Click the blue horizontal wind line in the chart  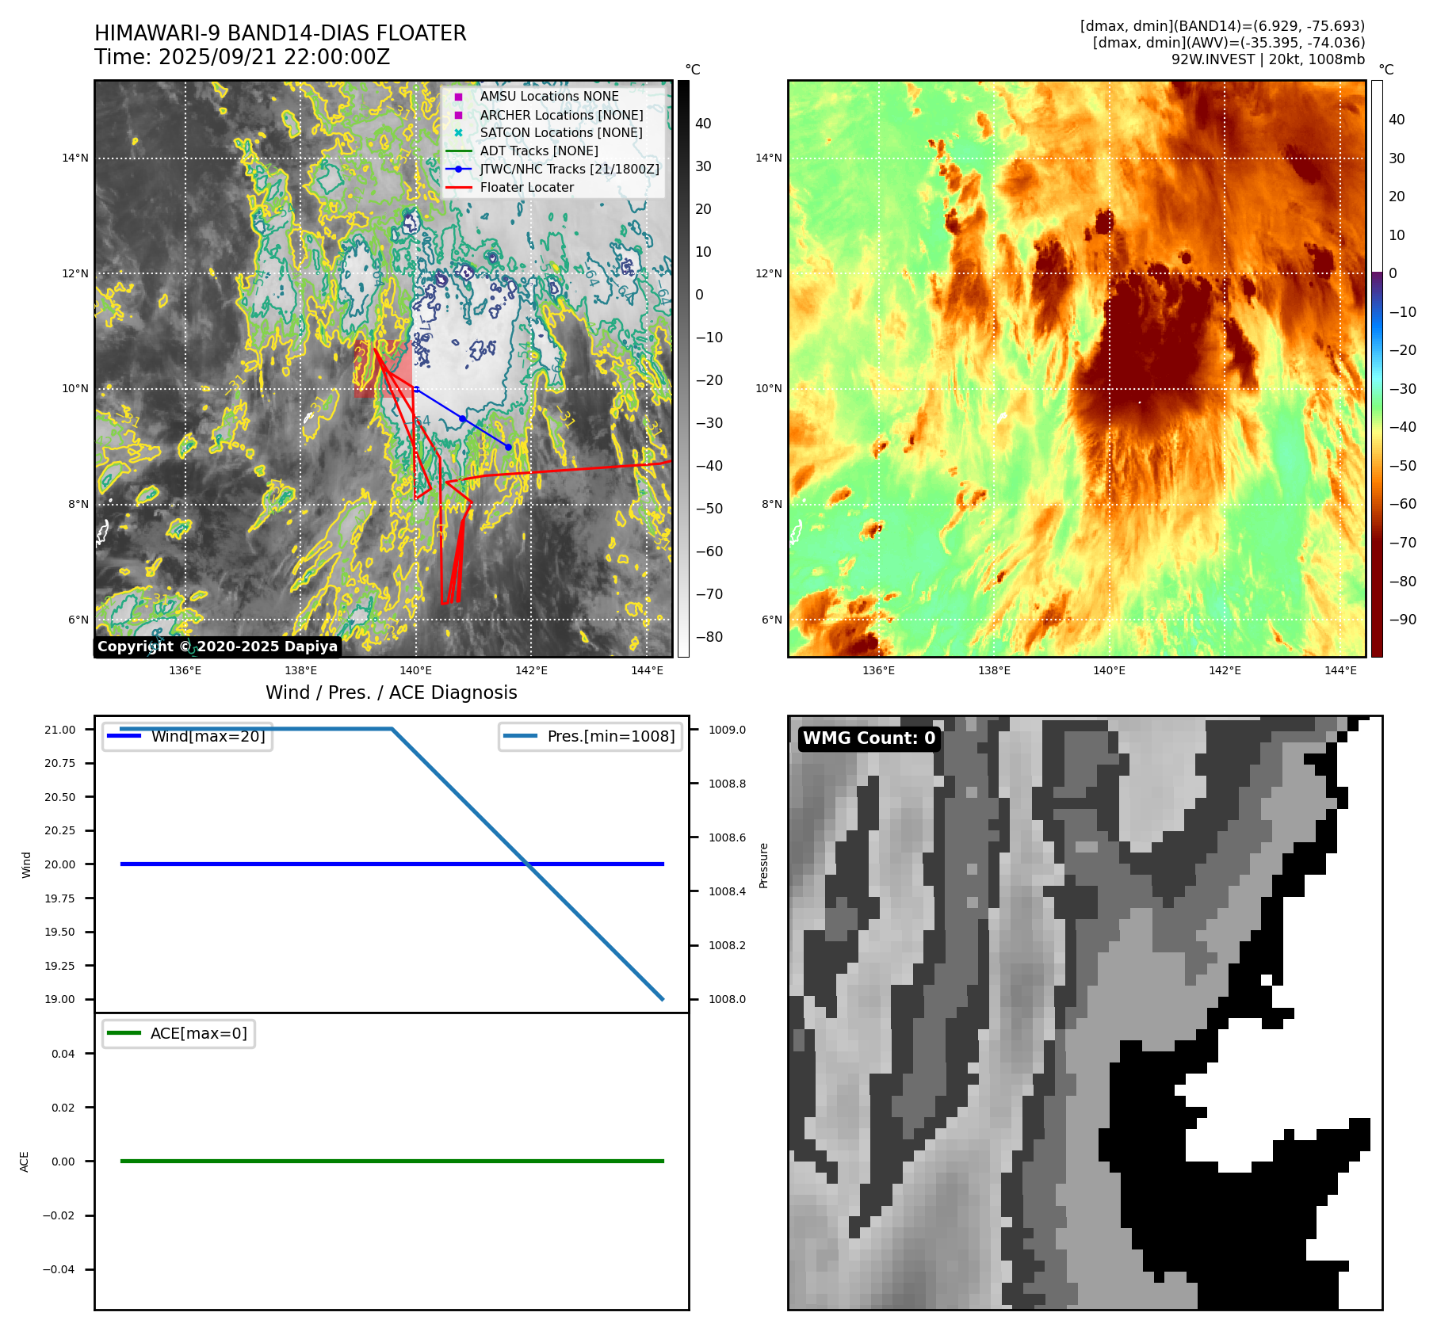coord(392,864)
